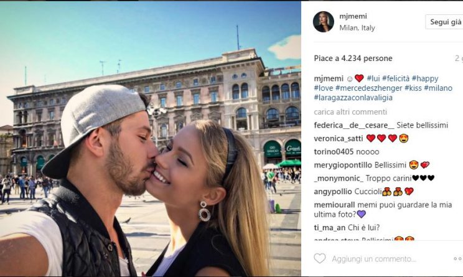The image size is (463, 277).
Task: Open mjmemi username in header
Action: pos(353,16)
